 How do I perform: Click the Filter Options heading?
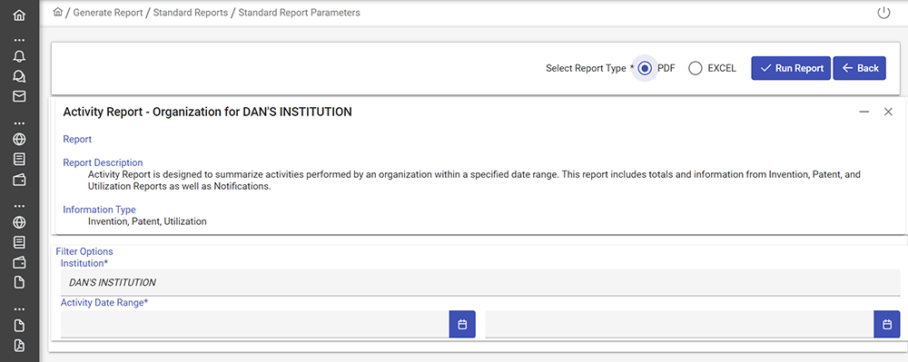(84, 251)
